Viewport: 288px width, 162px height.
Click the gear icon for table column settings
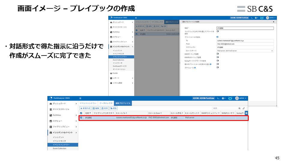(246, 113)
